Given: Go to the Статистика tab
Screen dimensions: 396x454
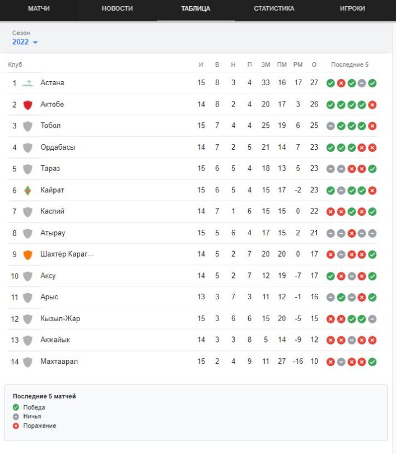Looking at the screenshot, I should pos(274,8).
